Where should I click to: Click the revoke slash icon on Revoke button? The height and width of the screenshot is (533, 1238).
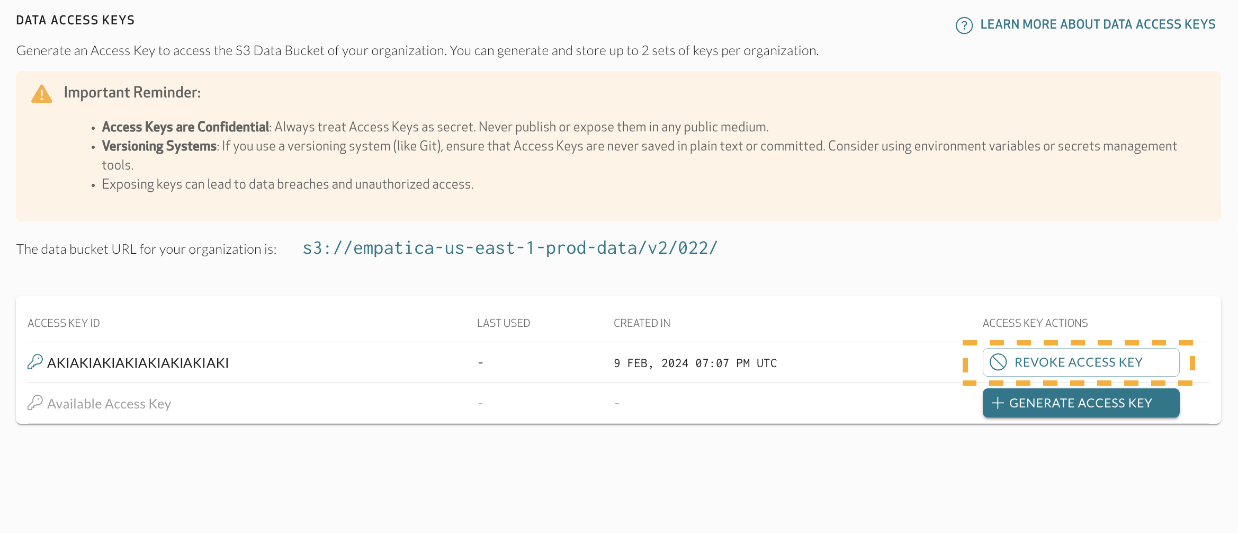click(998, 362)
